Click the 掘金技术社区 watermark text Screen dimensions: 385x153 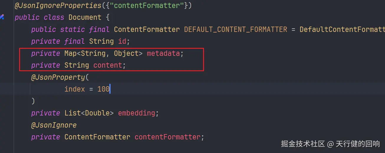pos(303,144)
